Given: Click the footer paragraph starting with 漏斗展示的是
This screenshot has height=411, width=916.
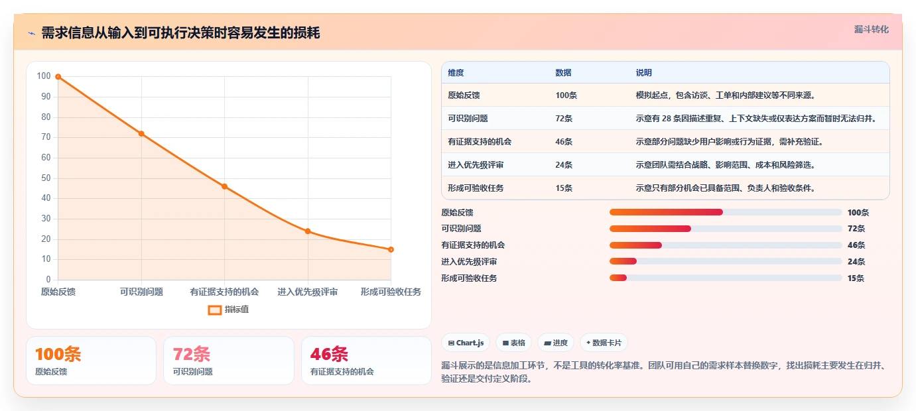Looking at the screenshot, I should pos(665,373).
